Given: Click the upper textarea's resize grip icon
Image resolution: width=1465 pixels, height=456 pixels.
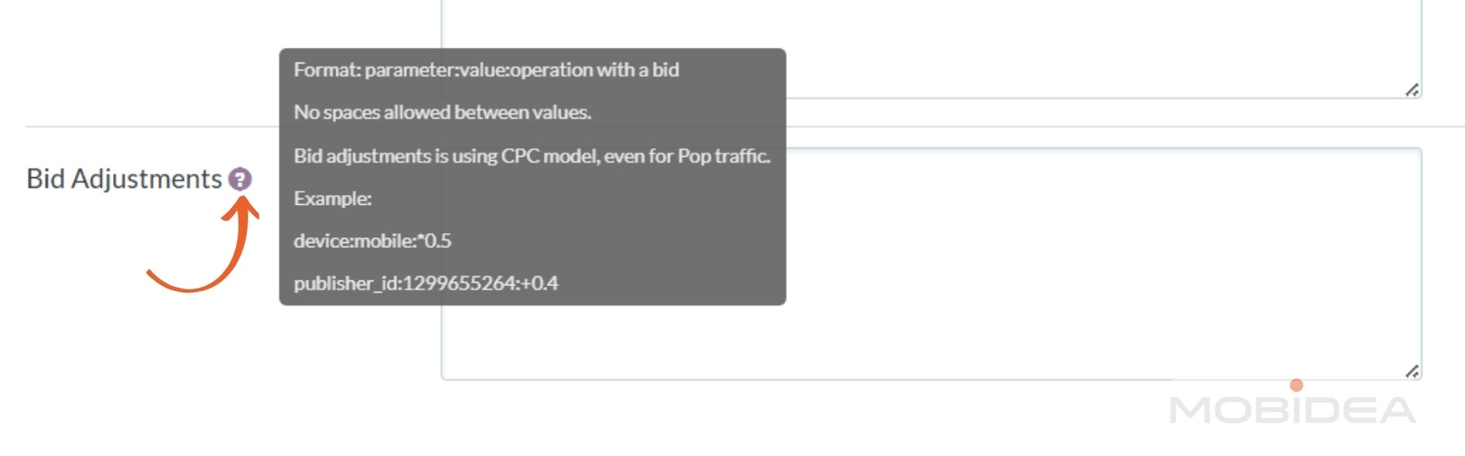Looking at the screenshot, I should (x=1412, y=89).
